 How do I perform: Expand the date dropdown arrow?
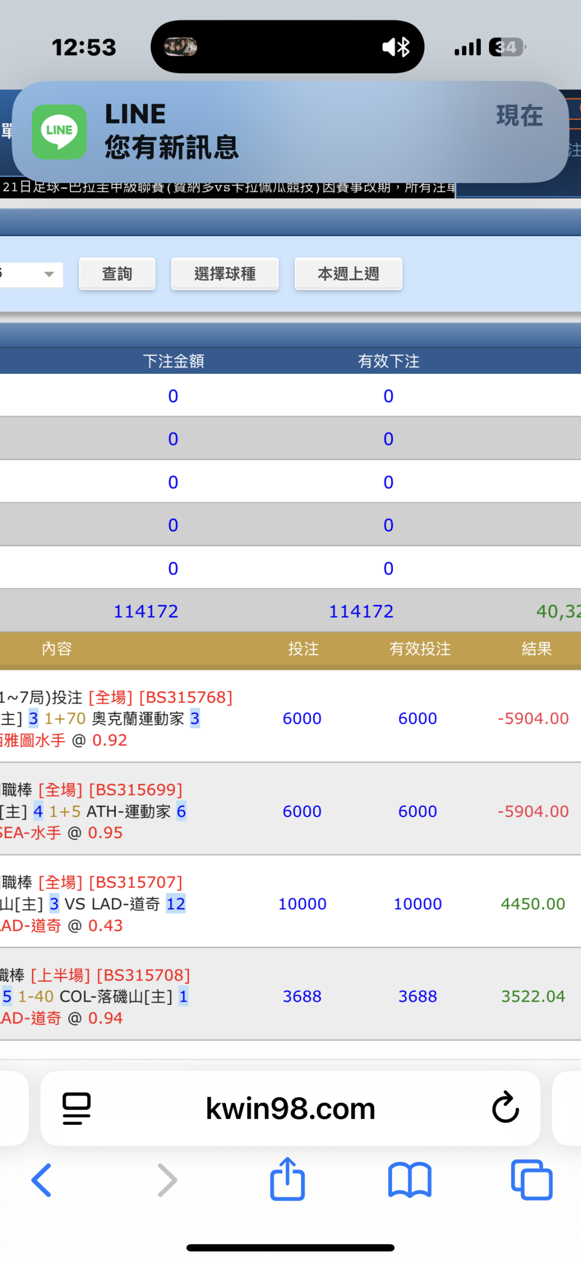(x=49, y=274)
